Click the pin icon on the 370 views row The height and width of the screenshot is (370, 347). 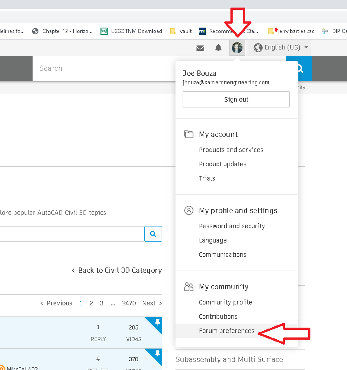click(x=158, y=354)
